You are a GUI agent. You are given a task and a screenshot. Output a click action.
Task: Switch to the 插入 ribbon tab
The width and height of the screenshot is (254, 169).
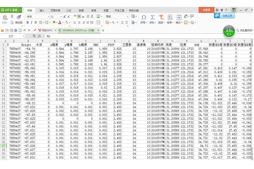41,9
